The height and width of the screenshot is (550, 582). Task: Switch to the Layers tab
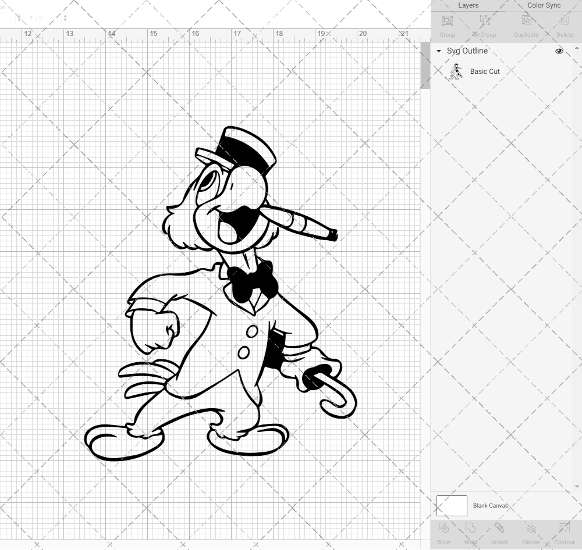pos(469,5)
